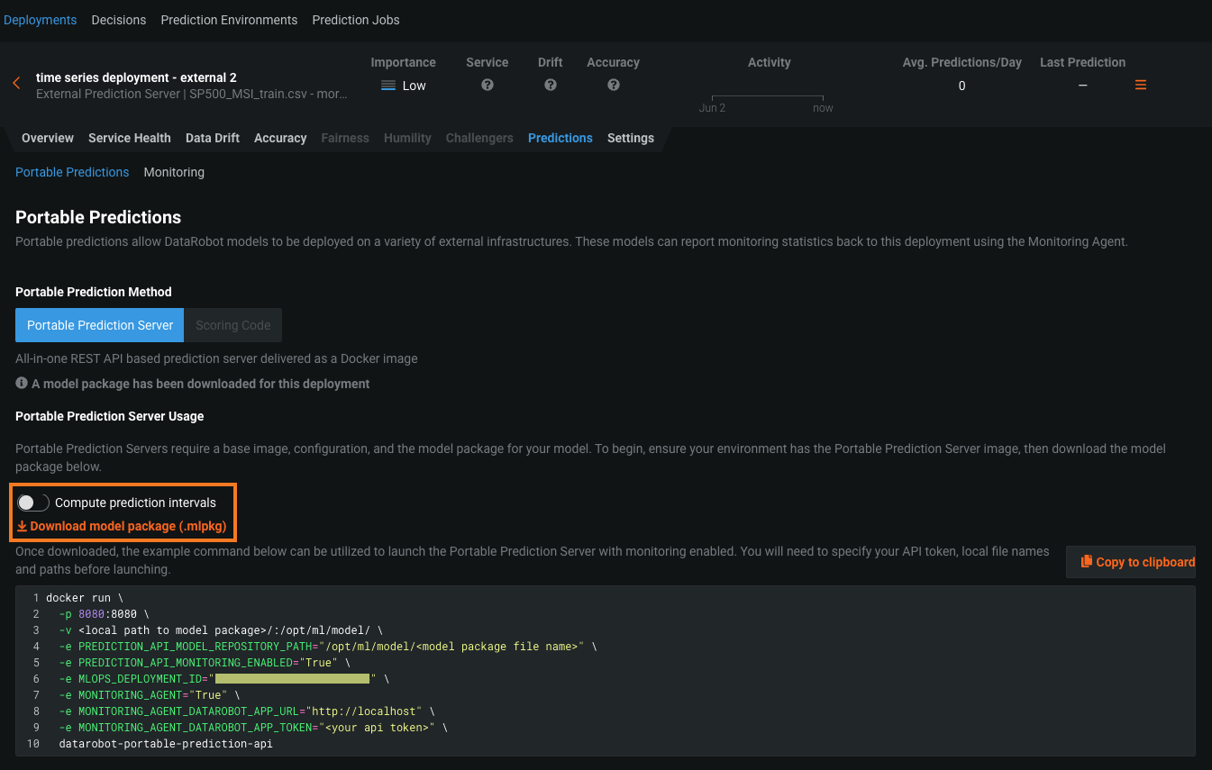Click the info icon beside model package notice
Image resolution: width=1212 pixels, height=770 pixels.
coord(22,384)
